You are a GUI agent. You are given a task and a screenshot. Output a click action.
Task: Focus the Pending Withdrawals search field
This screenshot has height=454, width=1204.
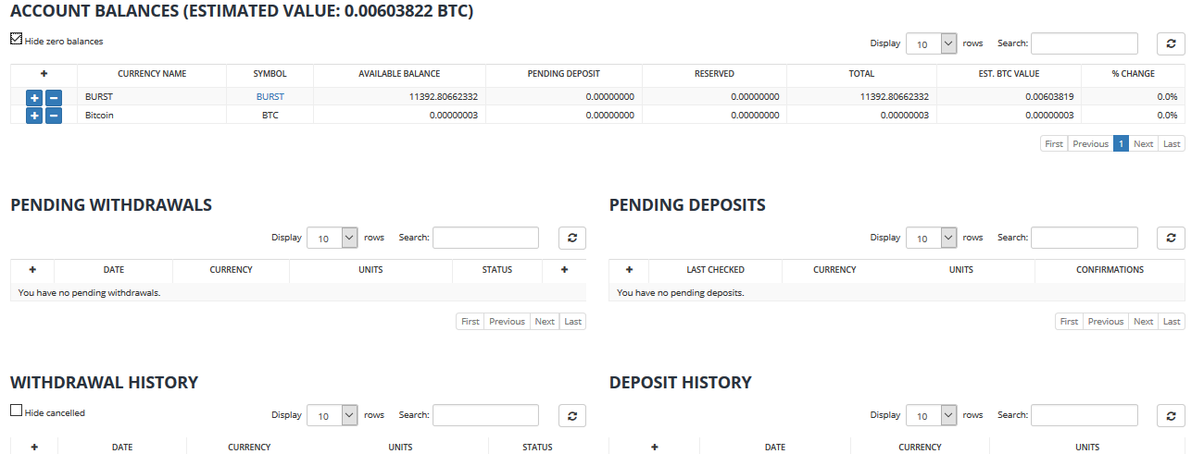(x=485, y=238)
